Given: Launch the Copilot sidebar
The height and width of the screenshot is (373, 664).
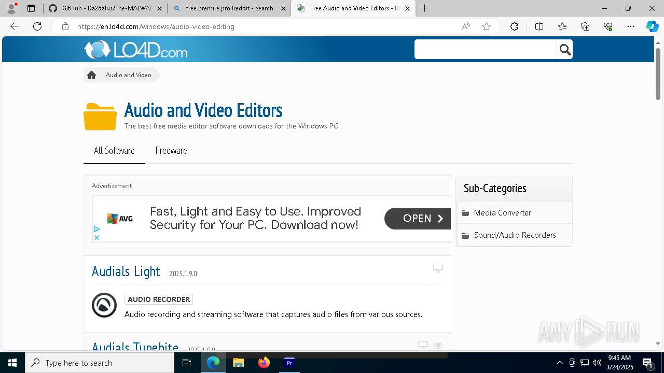Looking at the screenshot, I should [652, 26].
